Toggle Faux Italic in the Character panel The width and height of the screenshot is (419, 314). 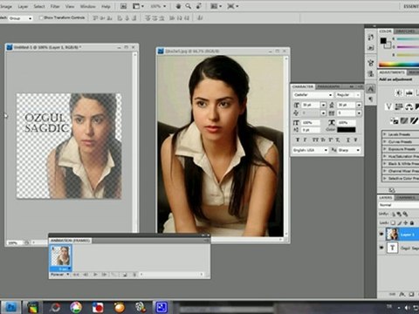click(305, 140)
